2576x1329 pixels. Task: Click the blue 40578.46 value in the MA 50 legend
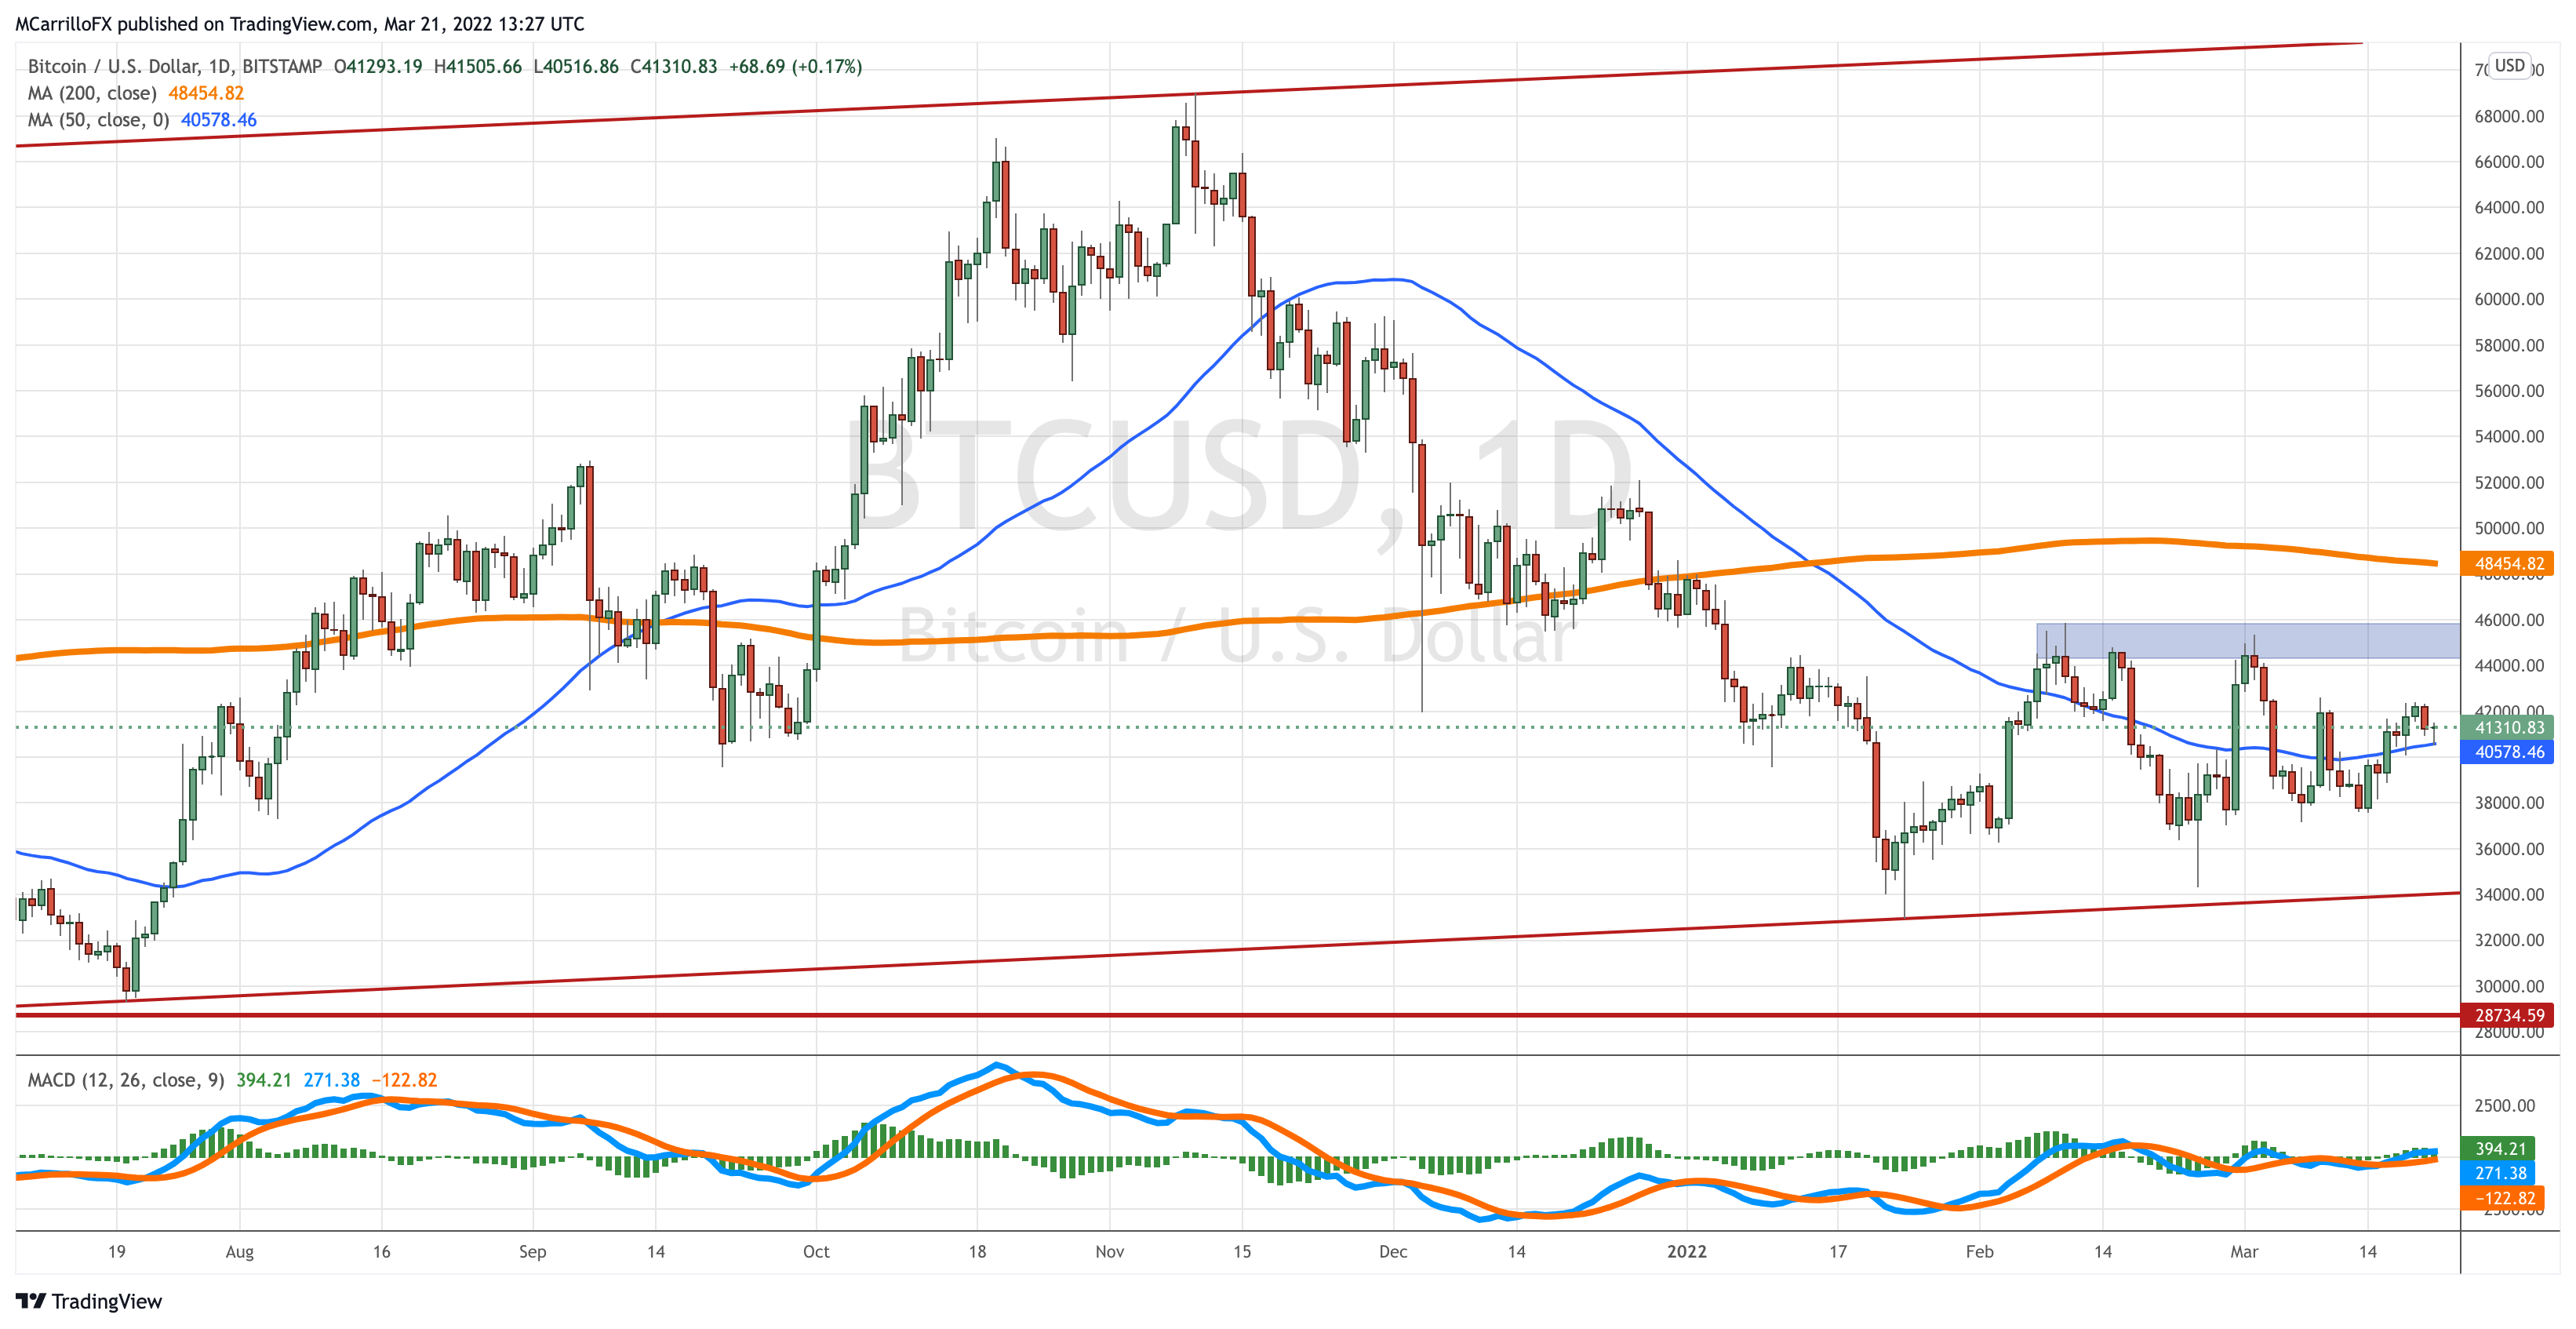(x=218, y=120)
